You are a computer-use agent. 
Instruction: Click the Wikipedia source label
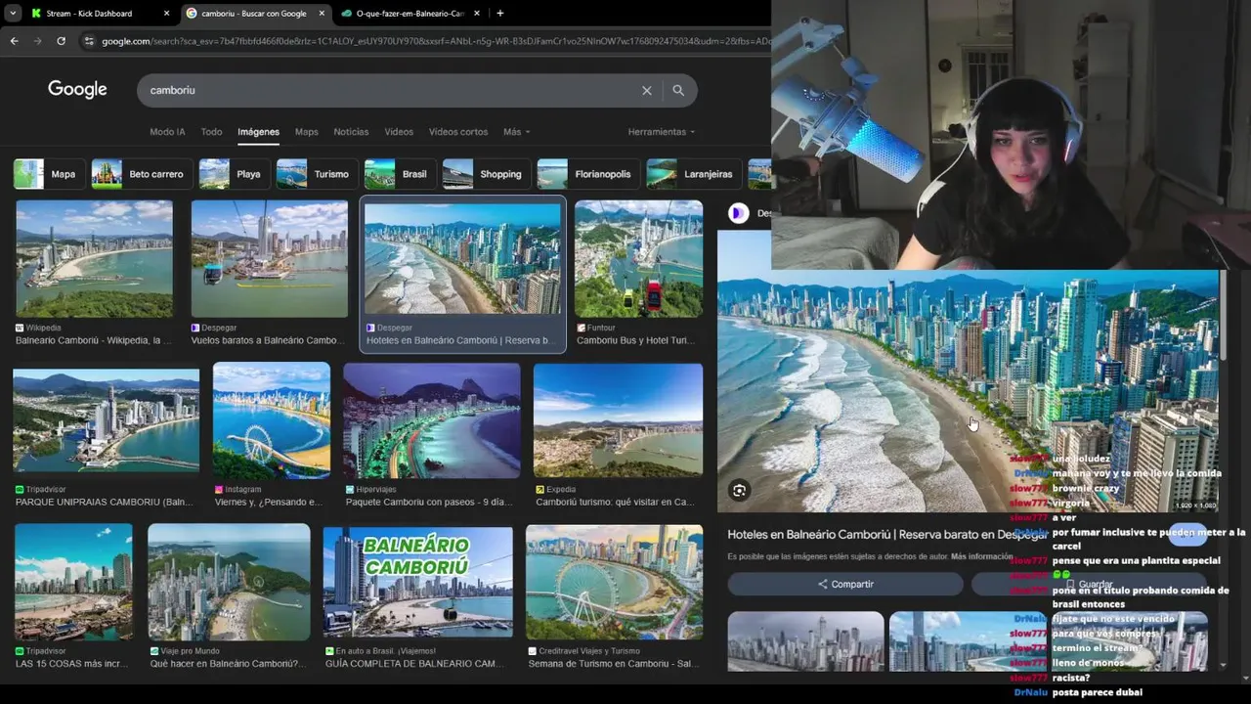coord(38,328)
